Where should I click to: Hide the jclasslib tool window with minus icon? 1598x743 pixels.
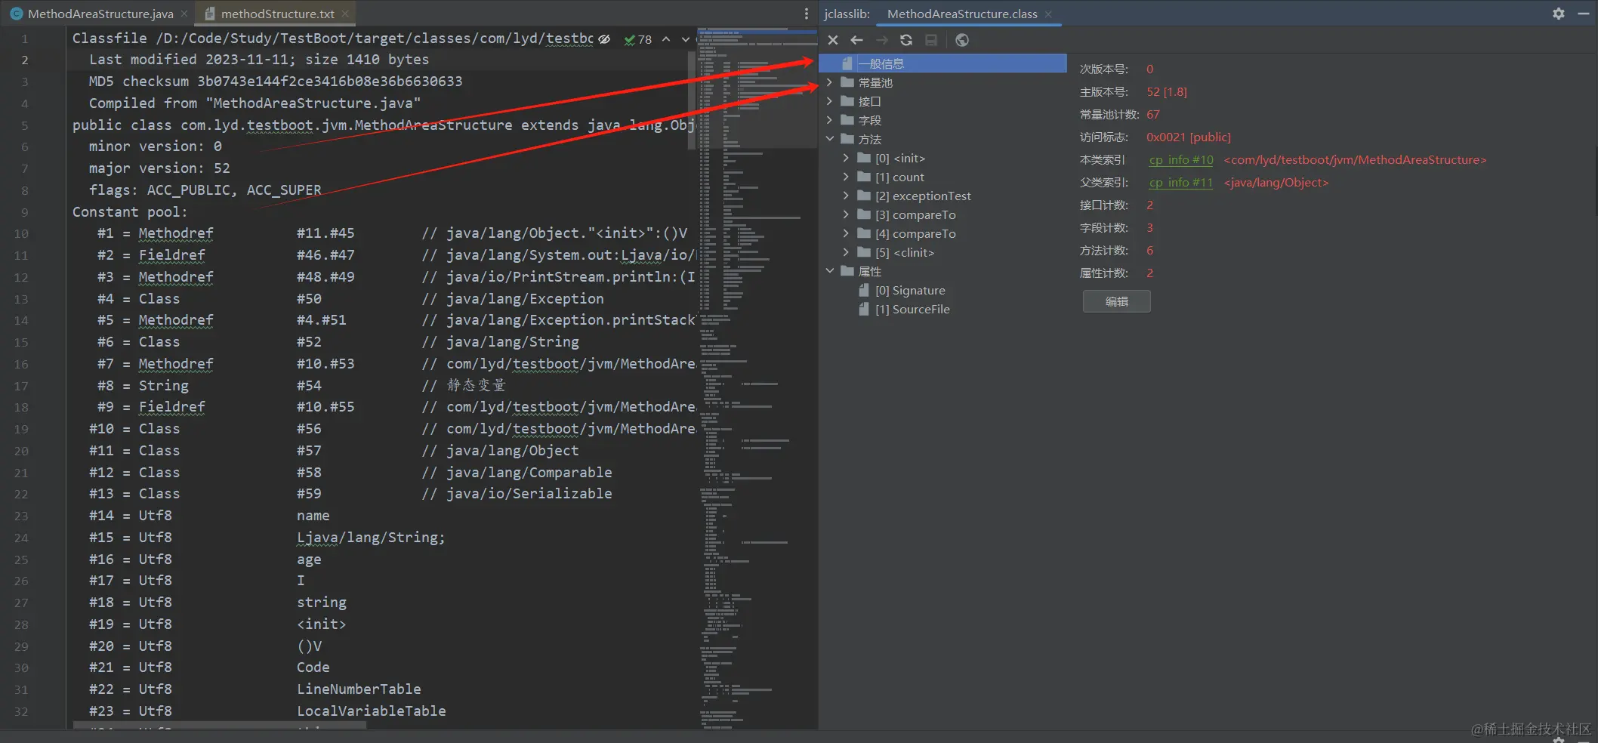(1584, 14)
